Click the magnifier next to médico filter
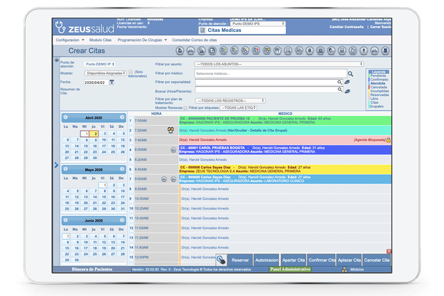This screenshot has width=444, height=296. pos(350,73)
